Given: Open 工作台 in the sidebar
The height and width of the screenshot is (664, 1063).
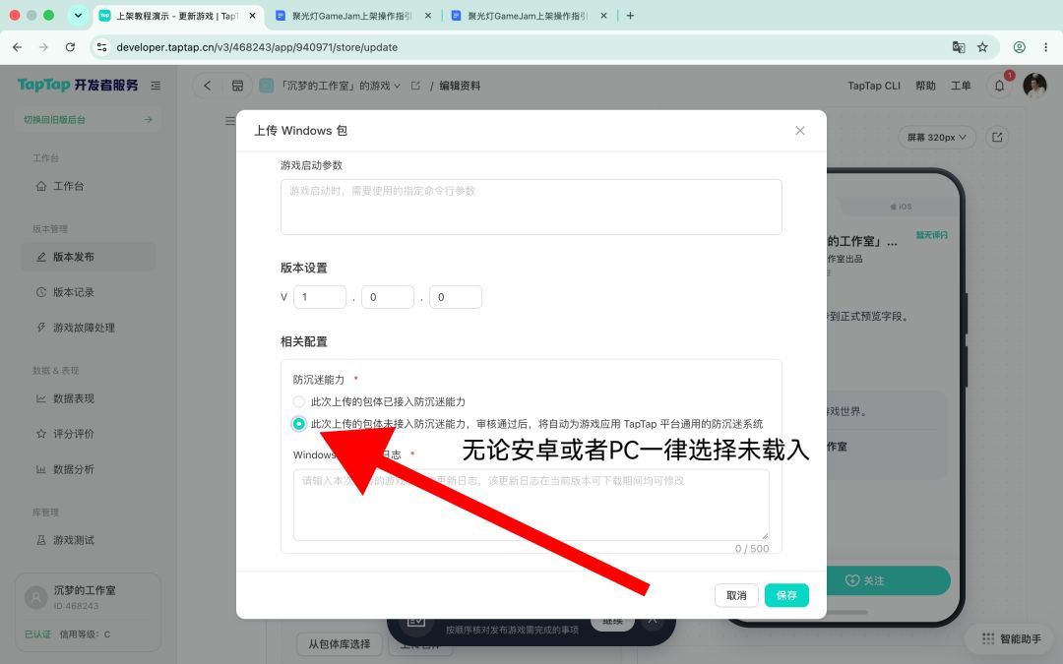Looking at the screenshot, I should tap(89, 186).
